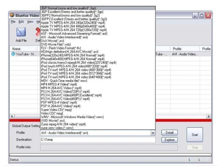Choose iPod touch MPEG-4/H.264 video (480*320)

tap(98, 66)
